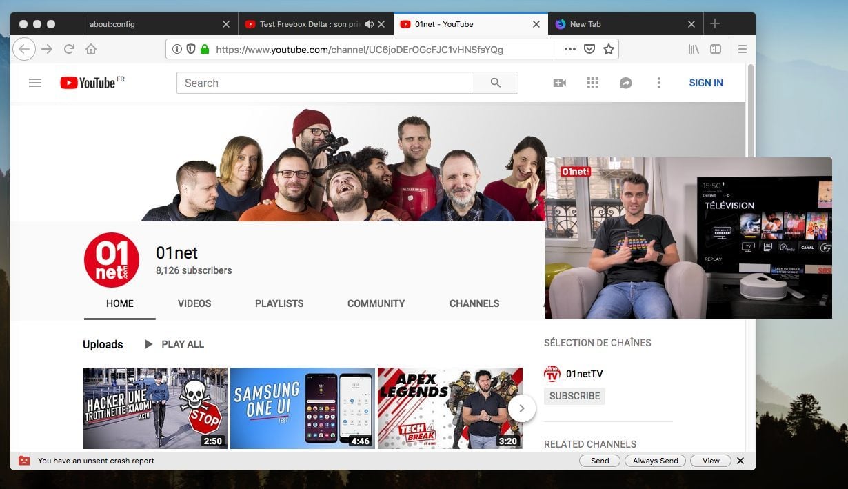
Task: View the green padlock connection details
Action: (204, 49)
